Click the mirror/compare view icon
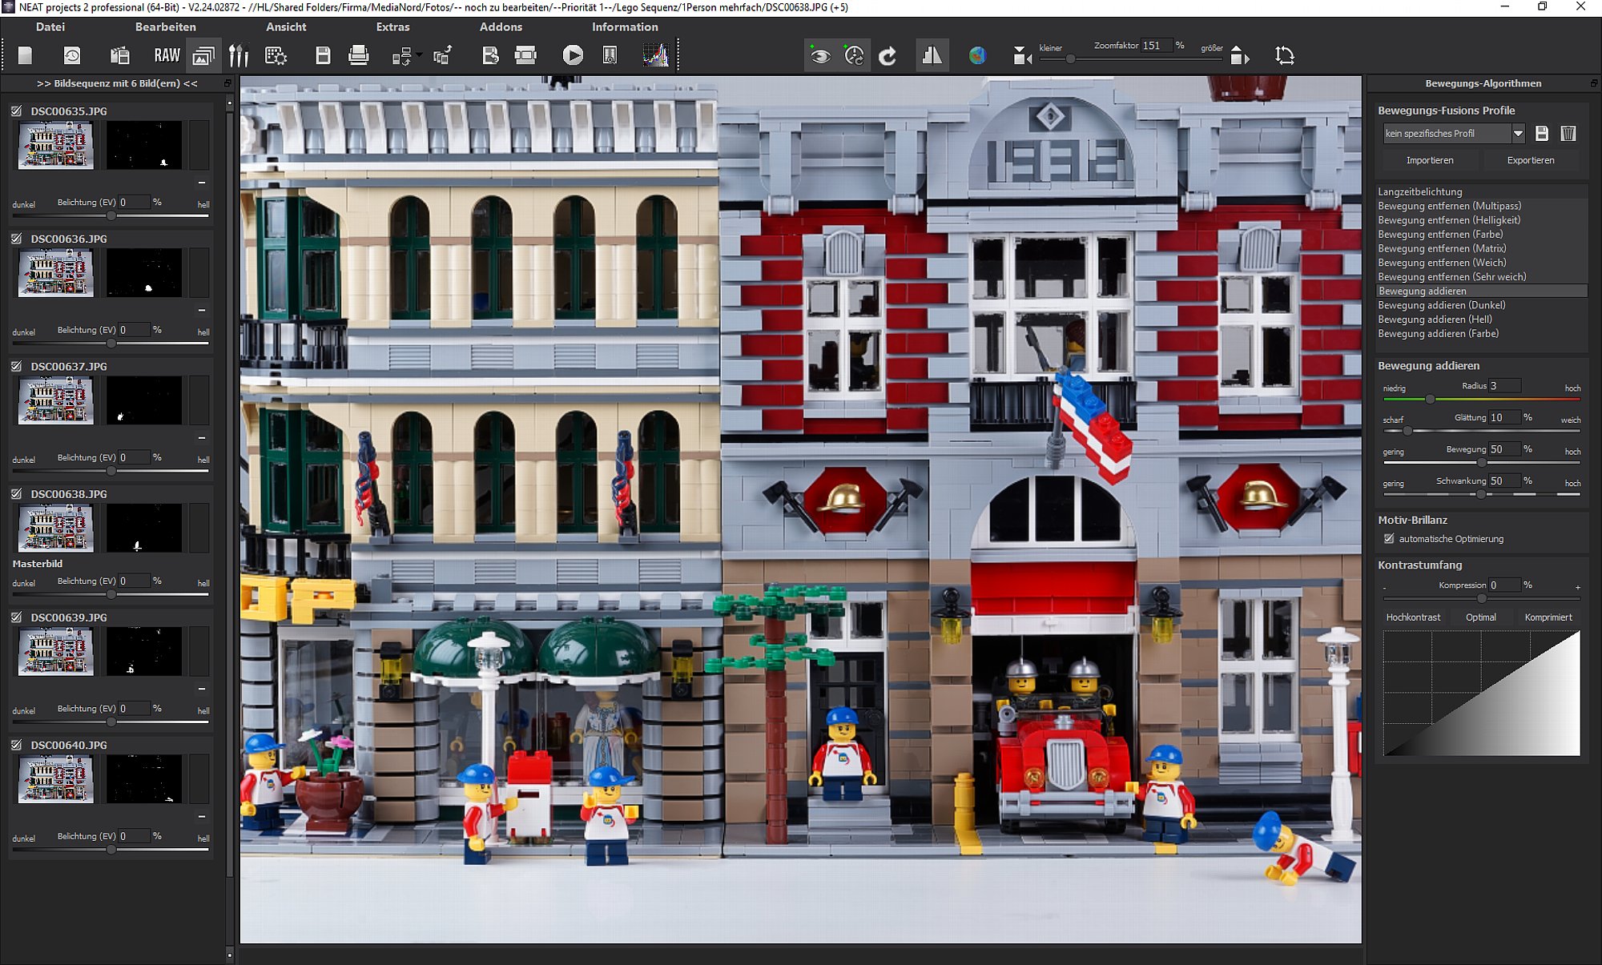This screenshot has height=965, width=1602. [932, 55]
